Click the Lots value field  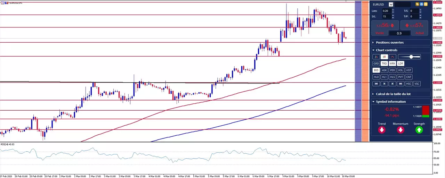click(x=387, y=11)
